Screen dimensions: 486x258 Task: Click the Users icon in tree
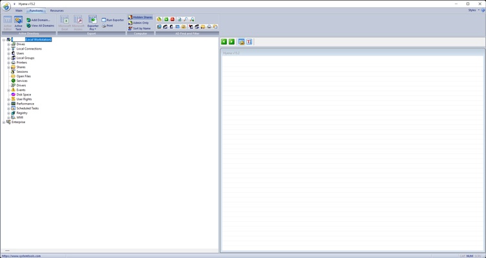pyautogui.click(x=14, y=53)
